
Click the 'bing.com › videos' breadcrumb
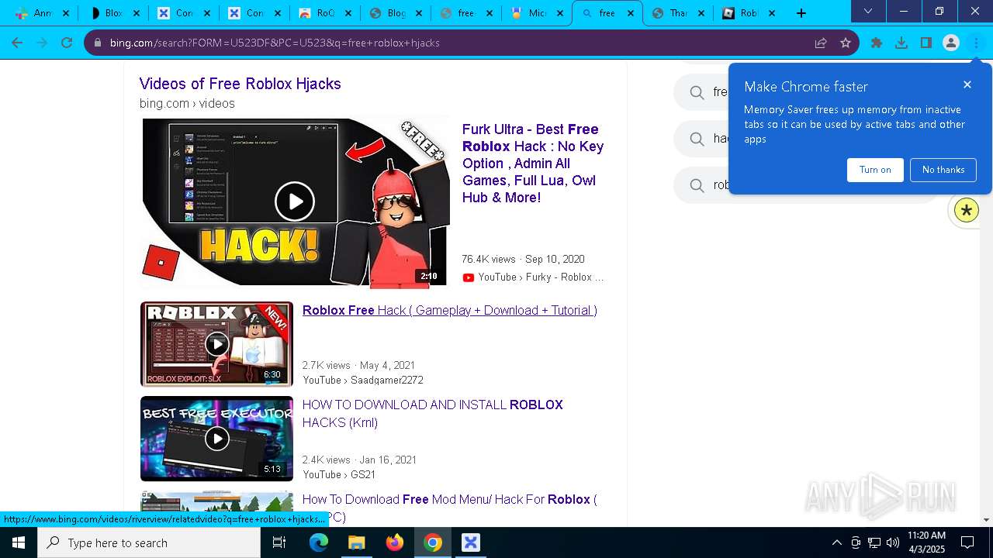tap(187, 103)
